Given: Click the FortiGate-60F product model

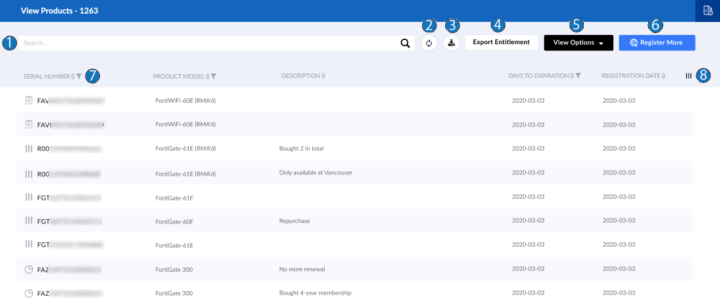Looking at the screenshot, I should pos(174,221).
